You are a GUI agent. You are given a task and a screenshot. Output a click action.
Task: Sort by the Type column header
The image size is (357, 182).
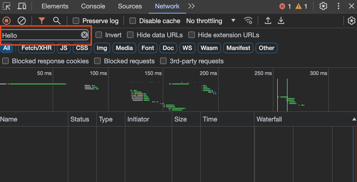click(x=111, y=119)
